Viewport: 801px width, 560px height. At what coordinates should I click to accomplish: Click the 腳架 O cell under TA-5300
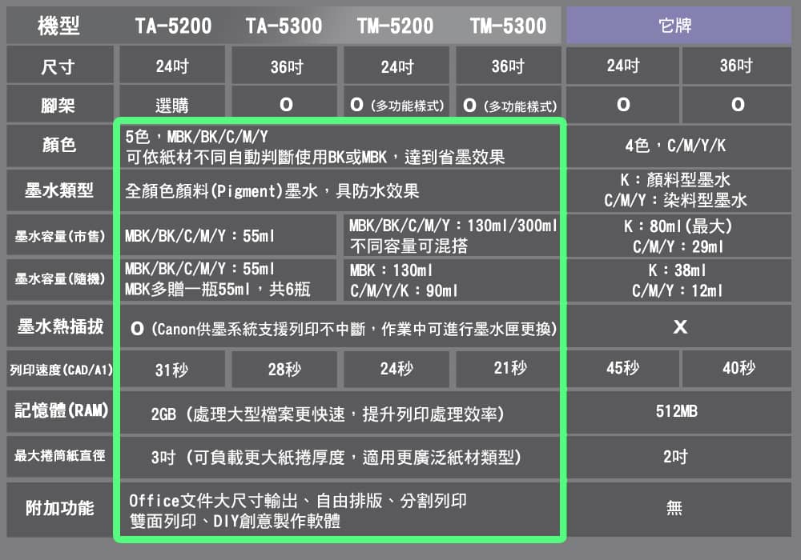pos(284,105)
